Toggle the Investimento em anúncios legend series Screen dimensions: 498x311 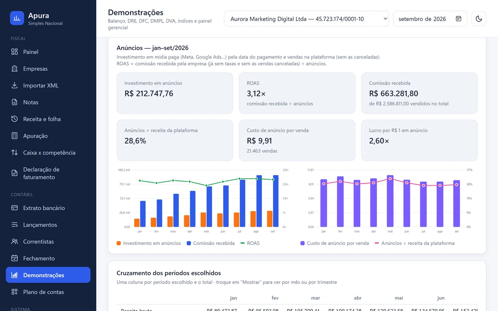pos(149,243)
